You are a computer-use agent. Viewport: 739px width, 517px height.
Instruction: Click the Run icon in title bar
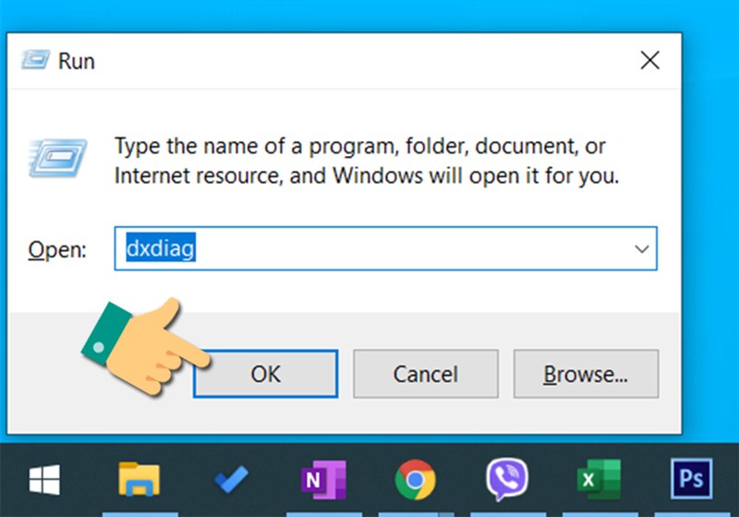(x=35, y=60)
